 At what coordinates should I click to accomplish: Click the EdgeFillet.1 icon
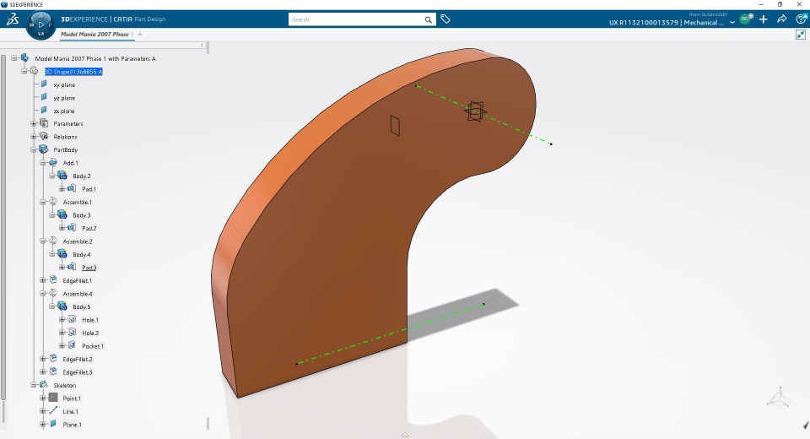(53, 280)
